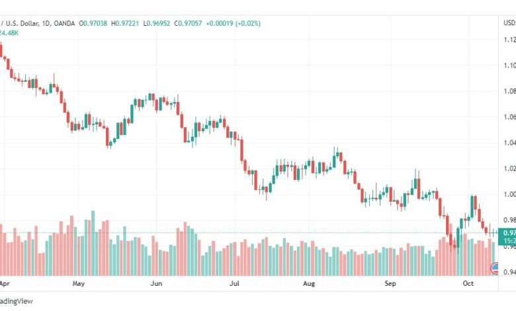Click the +0.00019 (+0.02%) change value
The height and width of the screenshot is (311, 516).
click(234, 23)
